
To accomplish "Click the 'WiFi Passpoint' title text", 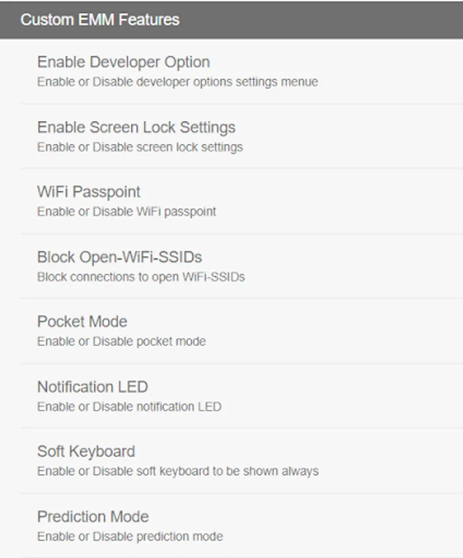I will point(89,192).
